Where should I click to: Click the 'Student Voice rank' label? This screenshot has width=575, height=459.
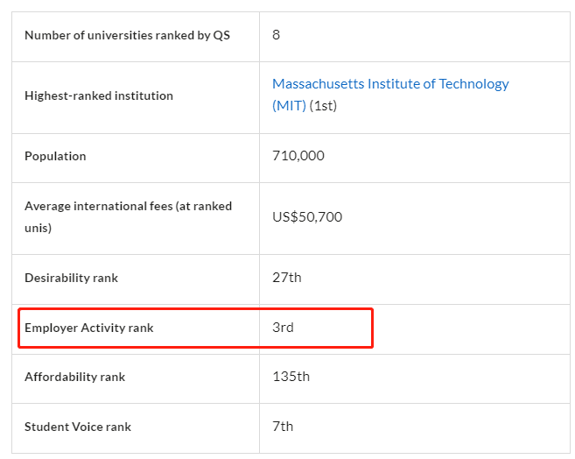[x=78, y=427]
